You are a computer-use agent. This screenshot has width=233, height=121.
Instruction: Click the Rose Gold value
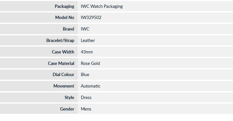90,63
